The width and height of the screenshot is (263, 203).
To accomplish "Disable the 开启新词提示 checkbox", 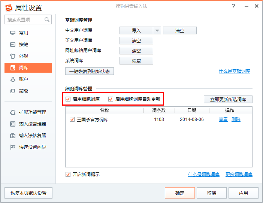I will [68, 175].
